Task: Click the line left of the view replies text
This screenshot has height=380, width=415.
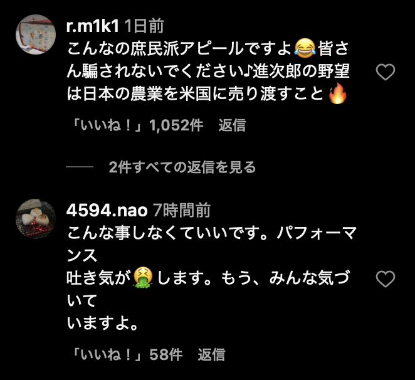Action: click(x=80, y=167)
